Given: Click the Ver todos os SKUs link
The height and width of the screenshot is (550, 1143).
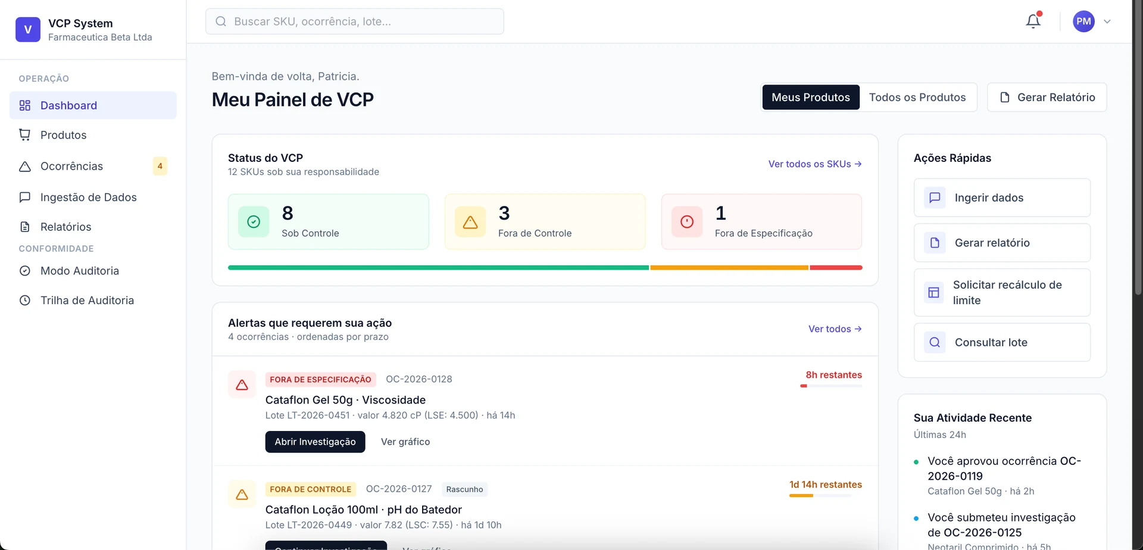Looking at the screenshot, I should pos(814,164).
